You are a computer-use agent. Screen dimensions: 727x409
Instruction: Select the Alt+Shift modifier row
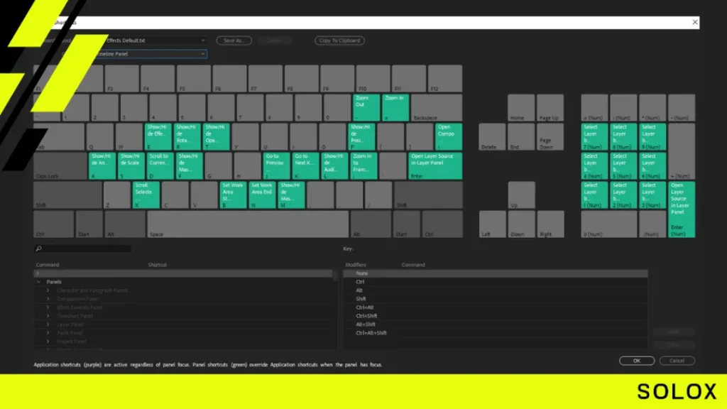point(495,325)
